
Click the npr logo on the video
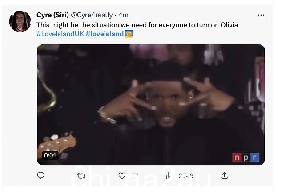[246, 157]
